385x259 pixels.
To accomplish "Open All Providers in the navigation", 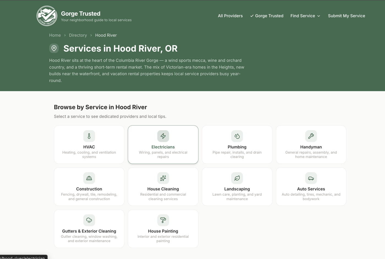I will (230, 16).
